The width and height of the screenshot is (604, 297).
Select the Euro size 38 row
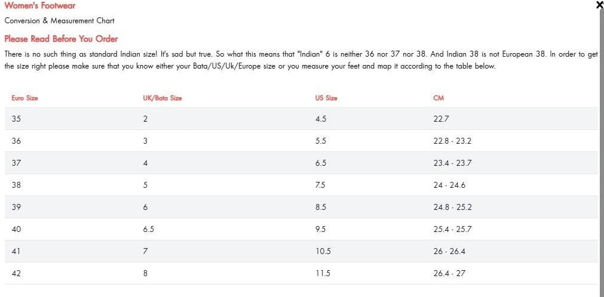point(16,185)
